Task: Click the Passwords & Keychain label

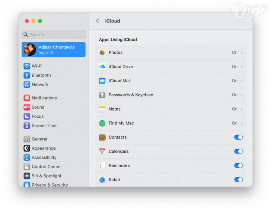Action: click(131, 95)
